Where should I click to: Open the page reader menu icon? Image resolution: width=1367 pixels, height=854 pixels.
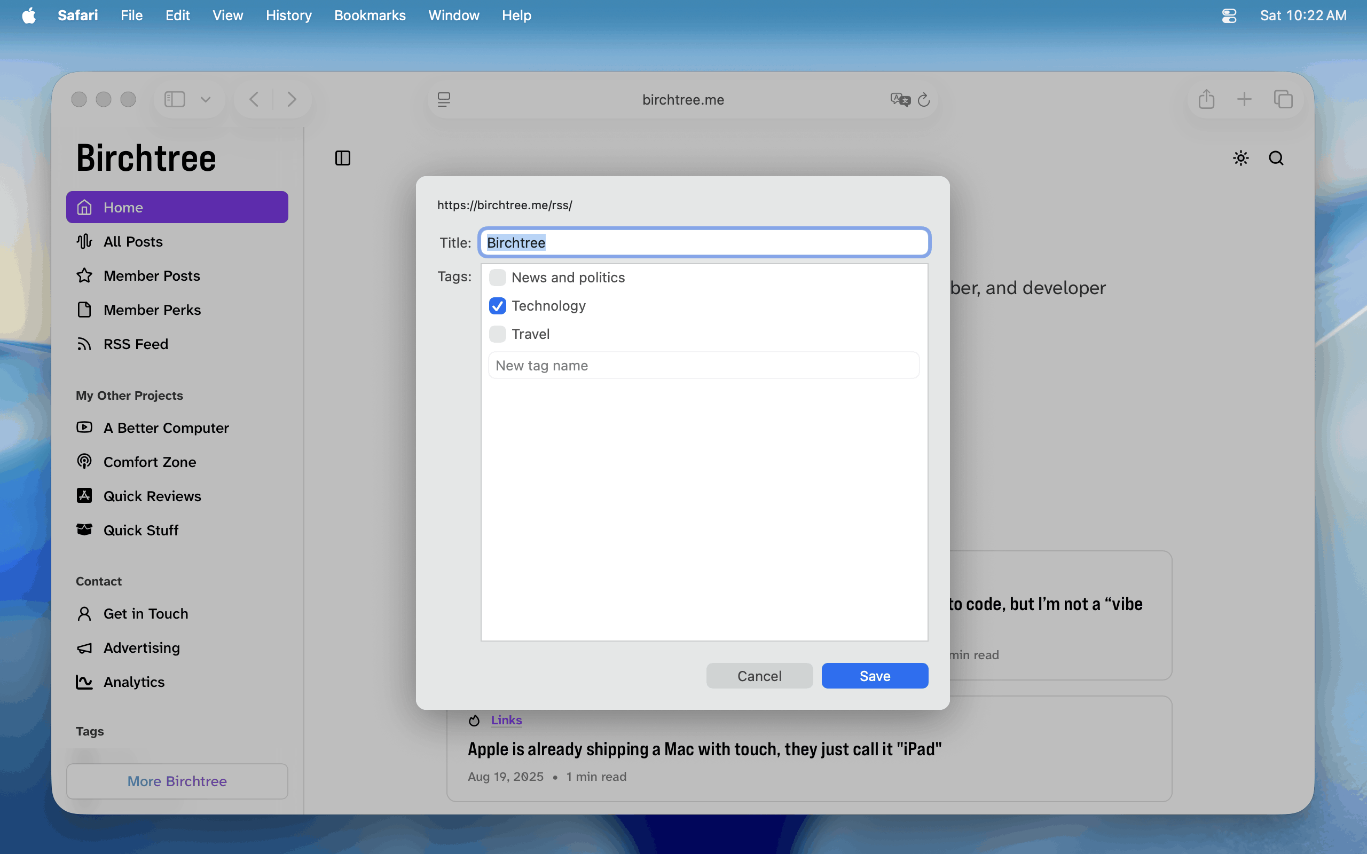[444, 100]
